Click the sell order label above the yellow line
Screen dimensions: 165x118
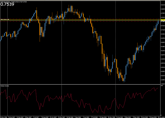click(x=5, y=19)
